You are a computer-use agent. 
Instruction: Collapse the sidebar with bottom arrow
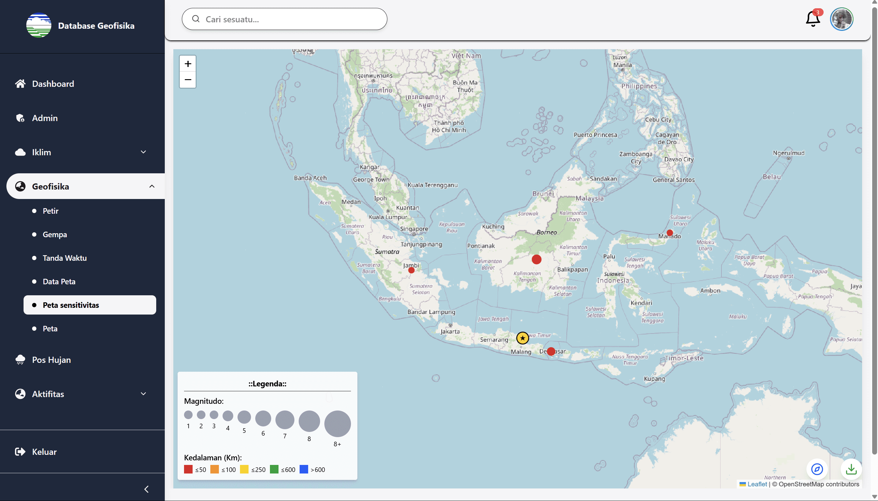(146, 488)
